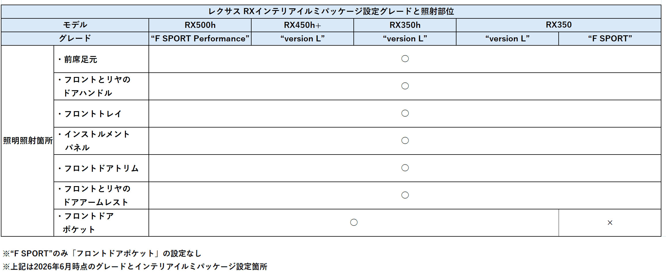Click the circle in the フロントトレイ row

coord(405,113)
